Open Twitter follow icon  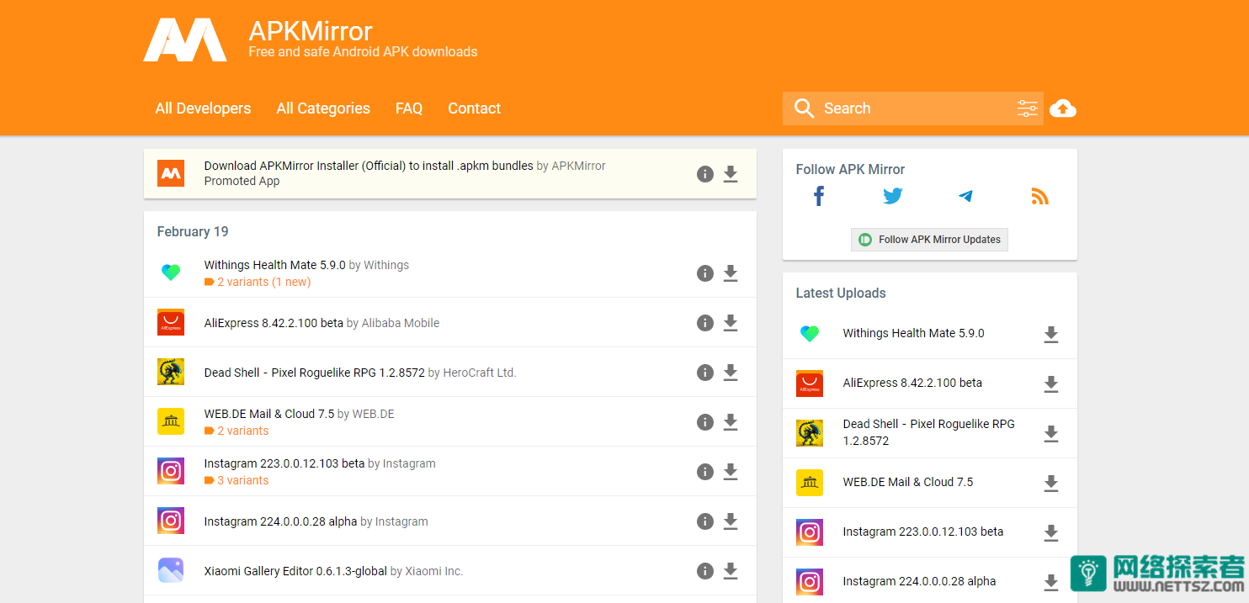pyautogui.click(x=892, y=197)
